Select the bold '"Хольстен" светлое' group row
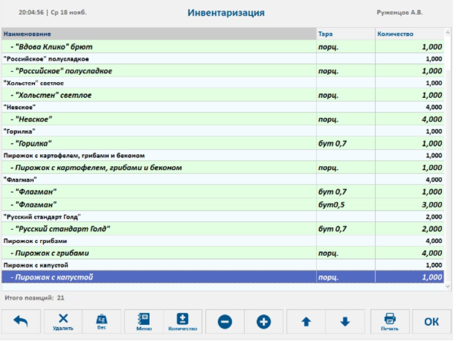Viewport: 453px width, 341px height. click(223, 83)
